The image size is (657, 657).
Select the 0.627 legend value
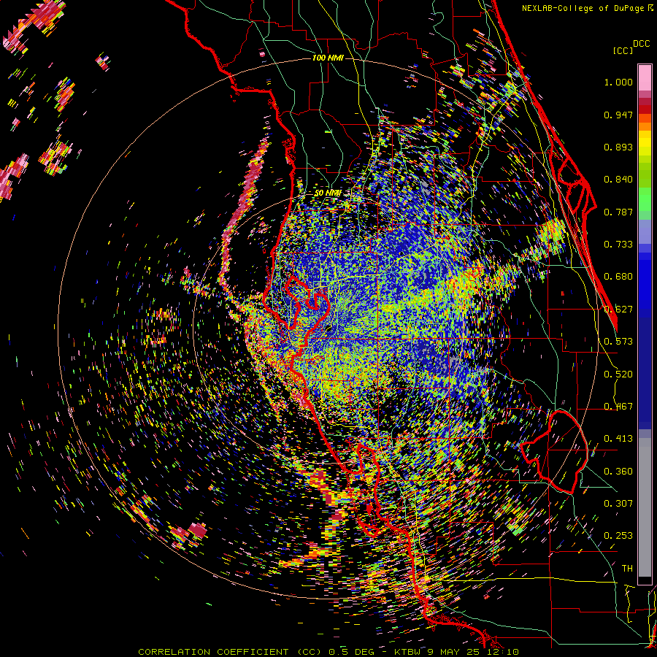click(x=618, y=310)
